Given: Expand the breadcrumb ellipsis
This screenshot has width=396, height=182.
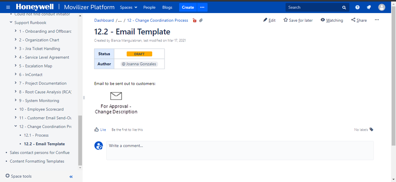Looking at the screenshot, I should tap(120, 21).
